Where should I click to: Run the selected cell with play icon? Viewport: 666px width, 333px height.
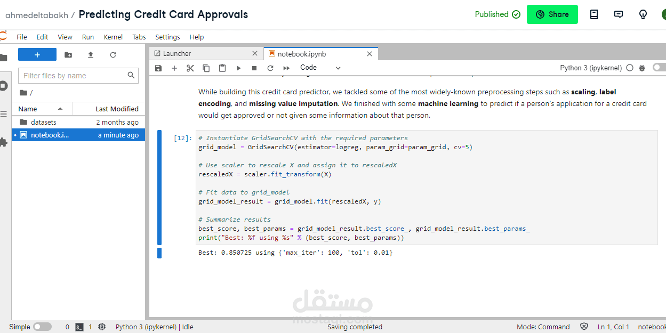238,68
